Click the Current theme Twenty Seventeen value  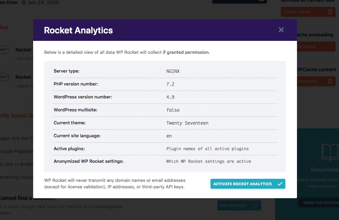pos(187,123)
